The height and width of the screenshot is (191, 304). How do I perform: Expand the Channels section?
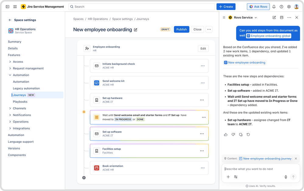(x=10, y=108)
